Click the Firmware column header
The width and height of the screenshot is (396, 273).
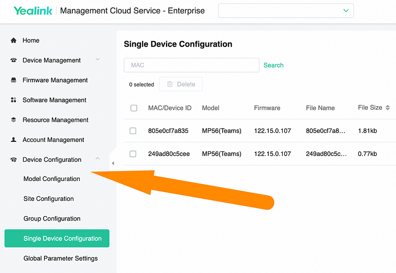click(267, 108)
